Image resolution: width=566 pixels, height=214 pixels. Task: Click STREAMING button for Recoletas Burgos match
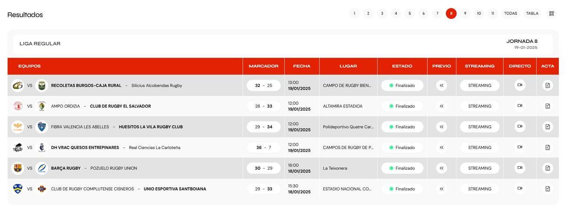[480, 86]
